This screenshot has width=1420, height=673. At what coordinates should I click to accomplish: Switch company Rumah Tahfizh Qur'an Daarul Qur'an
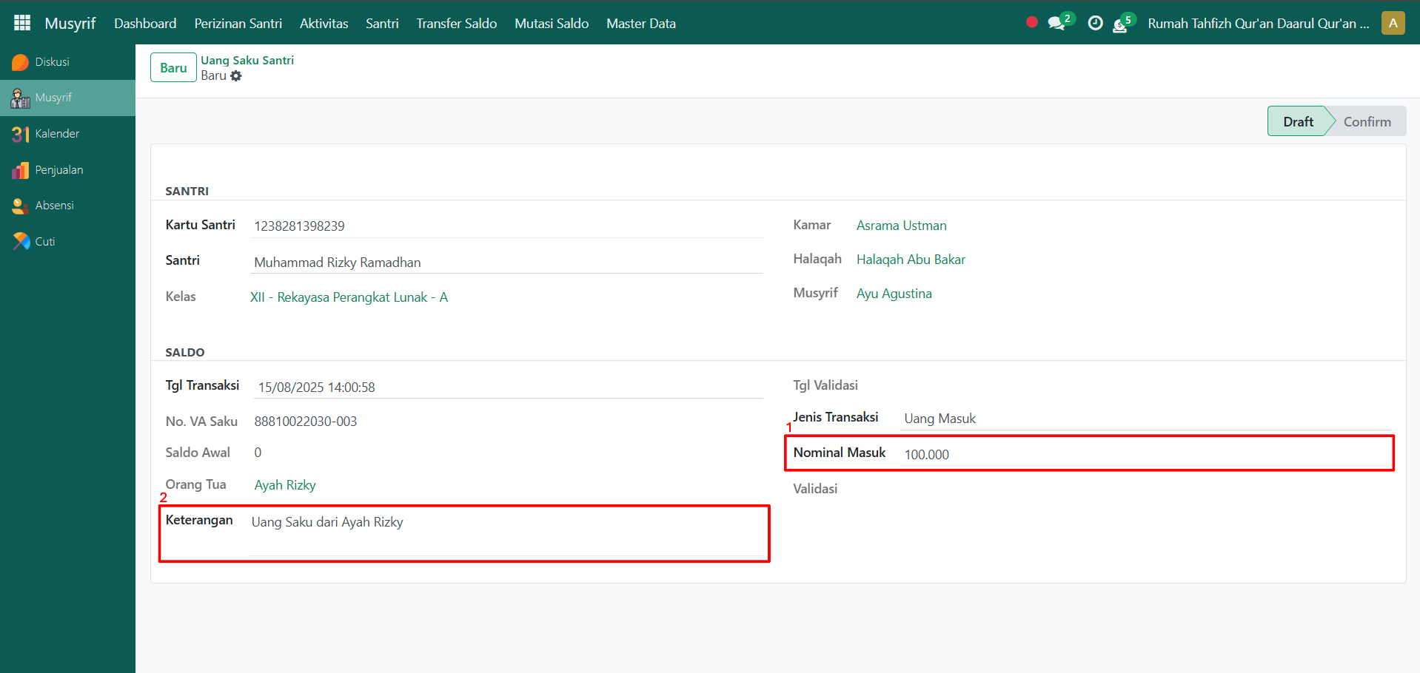1258,24
